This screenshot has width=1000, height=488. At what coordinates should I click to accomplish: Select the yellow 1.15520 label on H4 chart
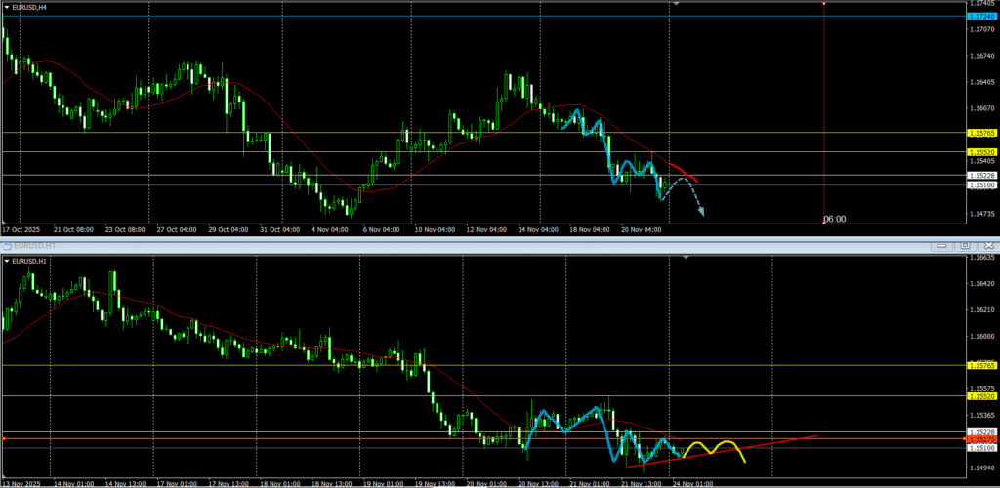[x=980, y=152]
